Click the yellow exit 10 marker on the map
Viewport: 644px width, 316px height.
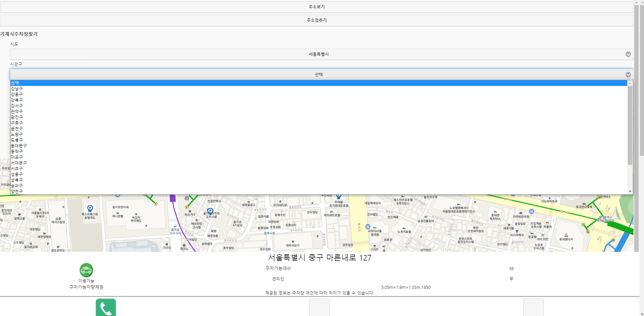pyautogui.click(x=613, y=240)
